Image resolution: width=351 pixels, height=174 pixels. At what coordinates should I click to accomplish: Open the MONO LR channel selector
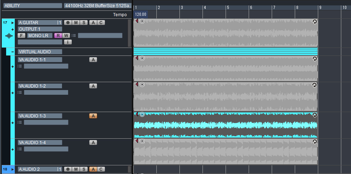pos(40,36)
